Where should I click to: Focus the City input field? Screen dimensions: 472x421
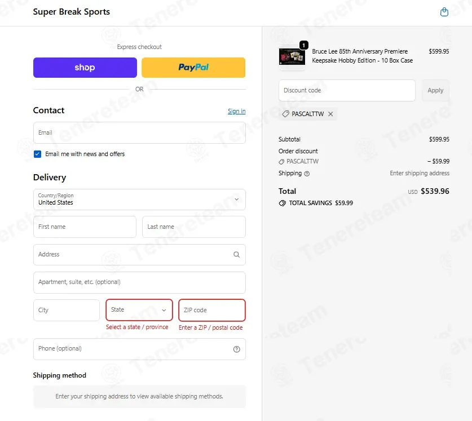pyautogui.click(x=66, y=310)
